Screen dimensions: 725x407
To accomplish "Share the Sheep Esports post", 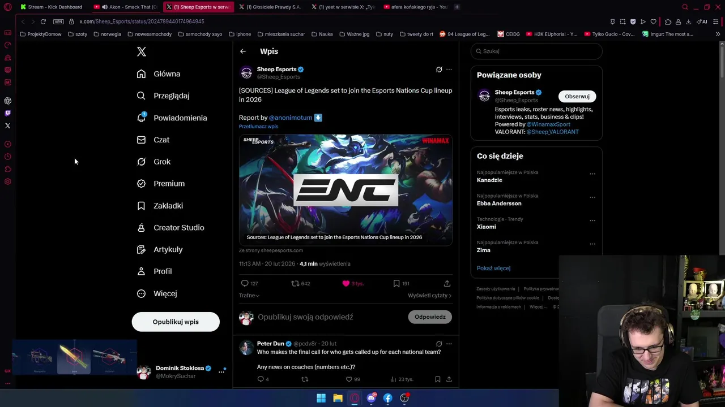I will [x=447, y=283].
